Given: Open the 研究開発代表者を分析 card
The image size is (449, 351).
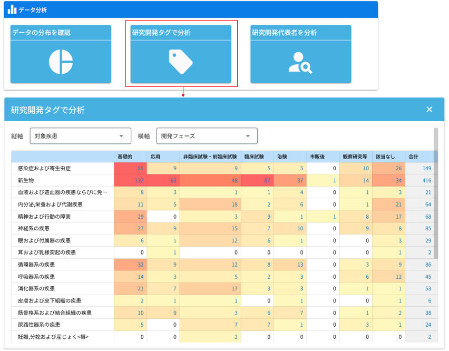Looking at the screenshot, I should pos(301,53).
